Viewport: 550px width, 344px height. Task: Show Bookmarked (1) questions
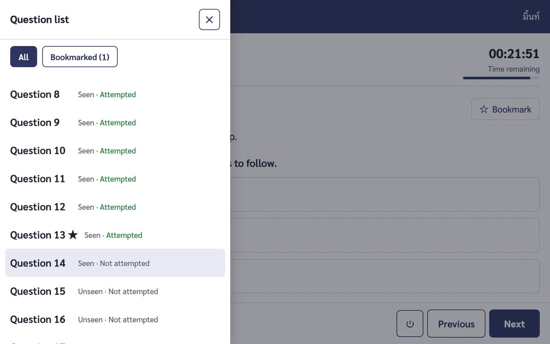pyautogui.click(x=80, y=57)
